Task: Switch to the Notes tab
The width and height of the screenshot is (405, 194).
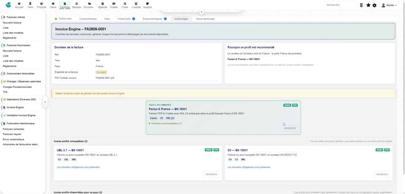Action: 107,19
